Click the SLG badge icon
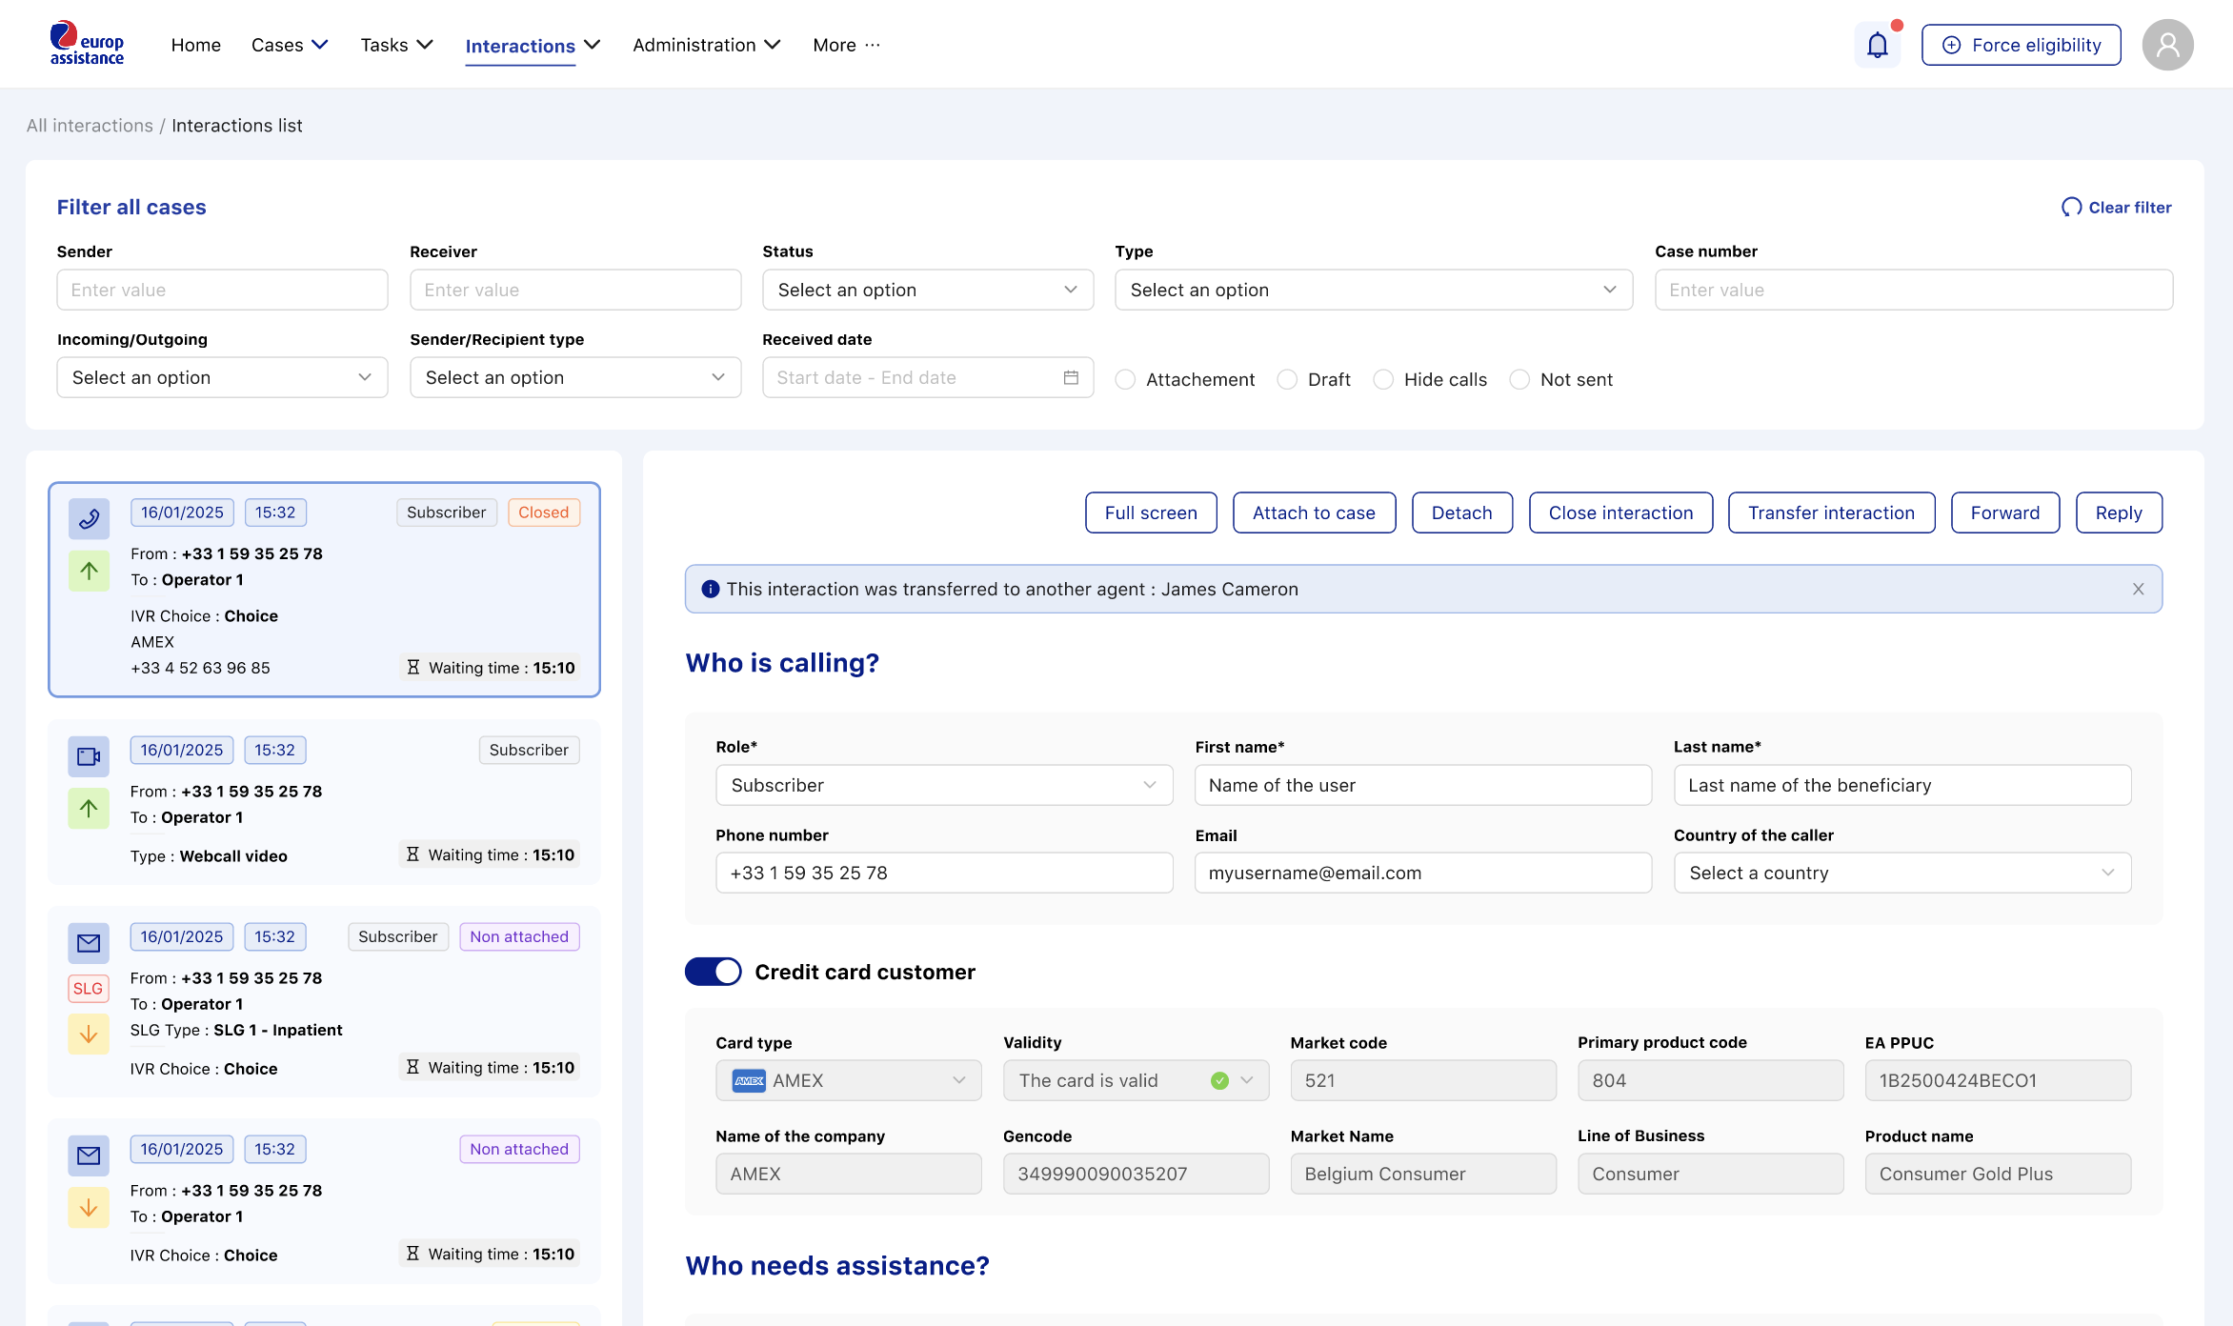 (88, 988)
